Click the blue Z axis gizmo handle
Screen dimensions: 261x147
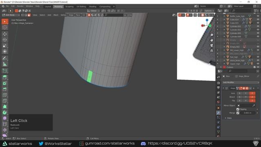click(207, 20)
